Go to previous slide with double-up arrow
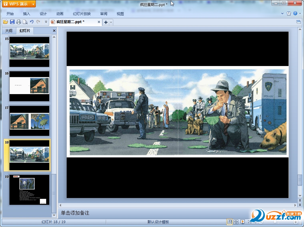304x227 pixels. 300,200
